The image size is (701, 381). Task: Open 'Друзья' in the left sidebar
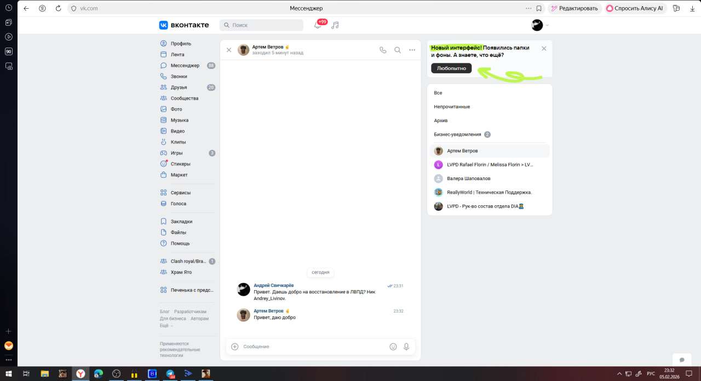tap(179, 88)
